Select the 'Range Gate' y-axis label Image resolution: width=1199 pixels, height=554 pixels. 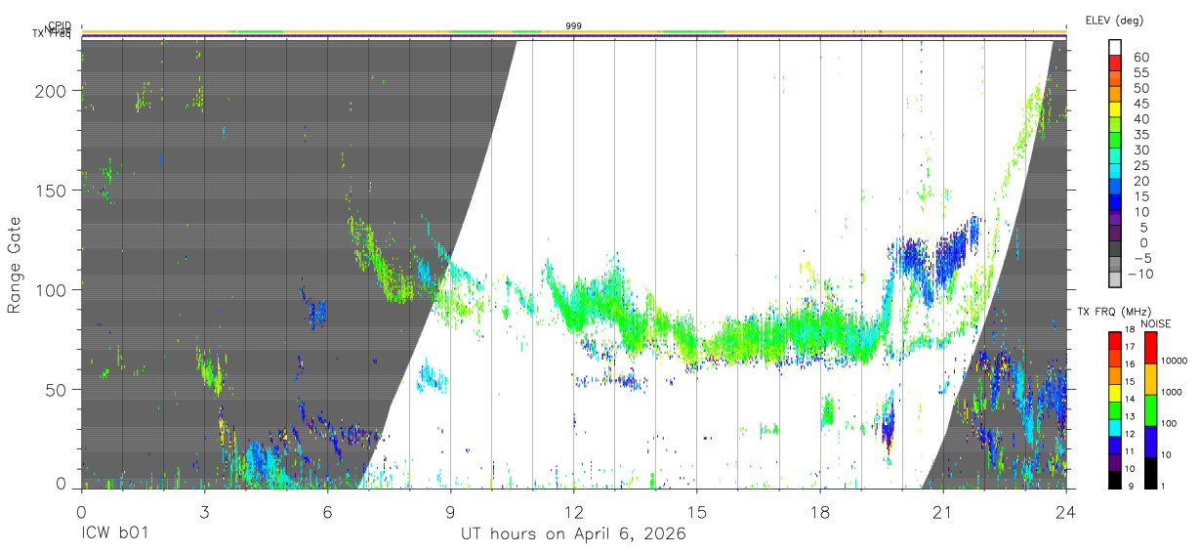pyautogui.click(x=15, y=265)
